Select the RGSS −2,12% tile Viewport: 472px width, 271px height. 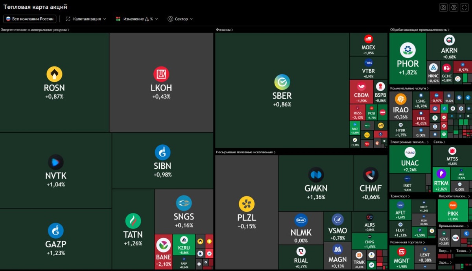[358, 112]
